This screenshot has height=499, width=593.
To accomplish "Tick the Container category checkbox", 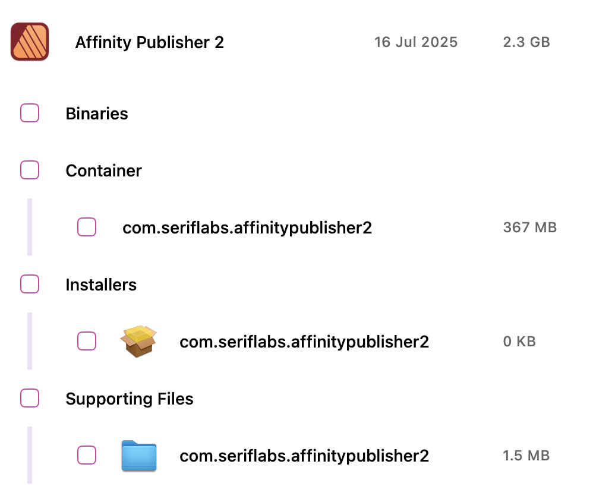I will click(30, 170).
